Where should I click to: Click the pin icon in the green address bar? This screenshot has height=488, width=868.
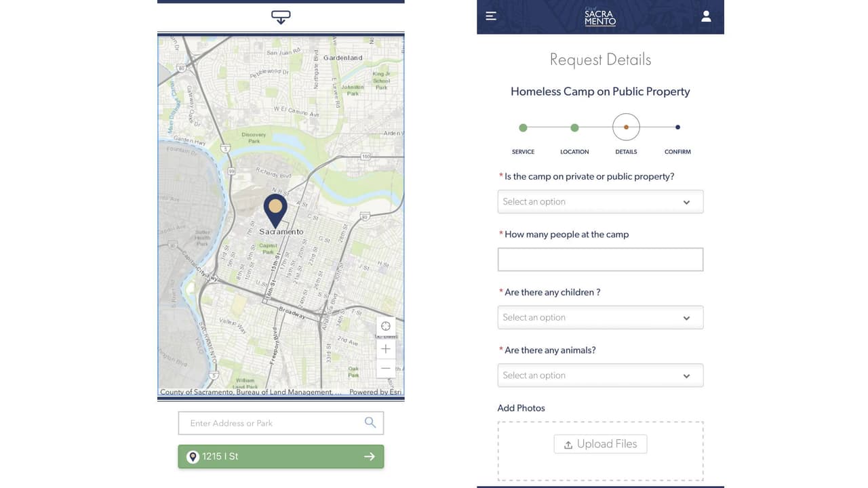(192, 456)
